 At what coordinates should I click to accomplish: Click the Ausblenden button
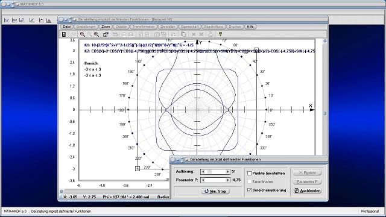point(308,190)
